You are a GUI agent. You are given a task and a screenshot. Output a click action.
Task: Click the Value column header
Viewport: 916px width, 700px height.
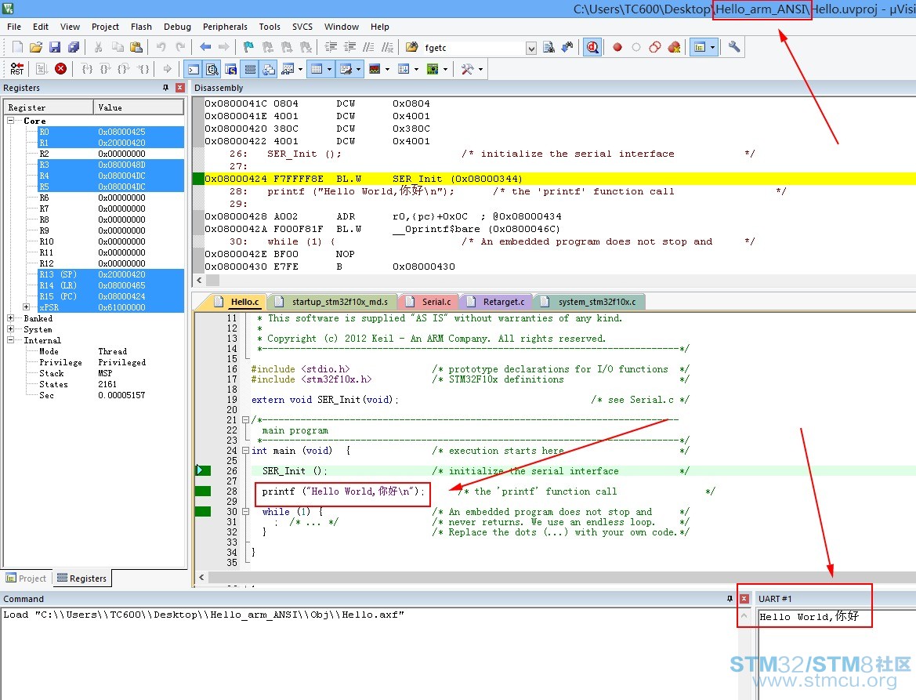(139, 107)
